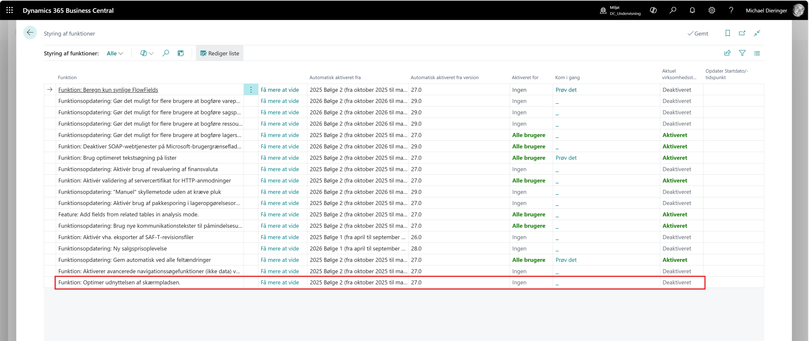Screen dimensions: 809x341
Task: Click the back arrow button
Action: 30,33
